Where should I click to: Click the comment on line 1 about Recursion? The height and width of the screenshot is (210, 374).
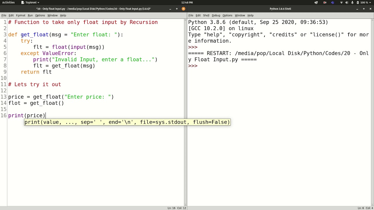tap(83, 22)
